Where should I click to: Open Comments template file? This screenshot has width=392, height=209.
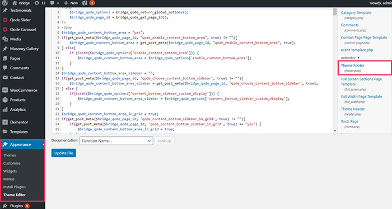[x=349, y=25]
